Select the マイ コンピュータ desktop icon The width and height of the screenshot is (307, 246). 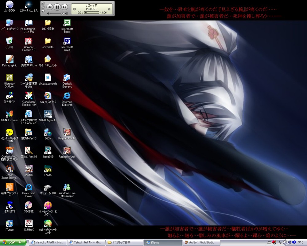10,25
